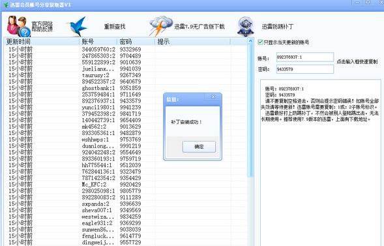Toggle 只显示当天更新的账号 checkbox
Viewport: 384px width, 246px height.
pos(260,42)
